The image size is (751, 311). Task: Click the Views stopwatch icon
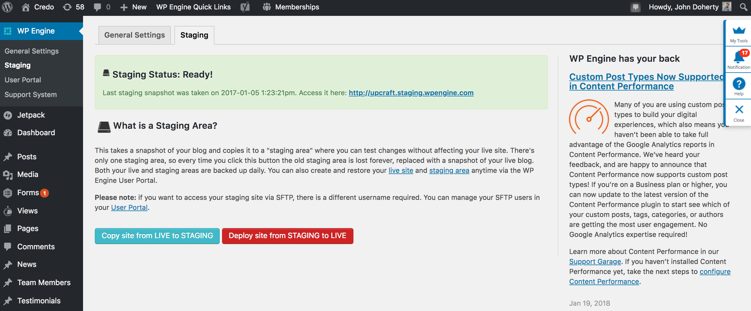pos(8,211)
